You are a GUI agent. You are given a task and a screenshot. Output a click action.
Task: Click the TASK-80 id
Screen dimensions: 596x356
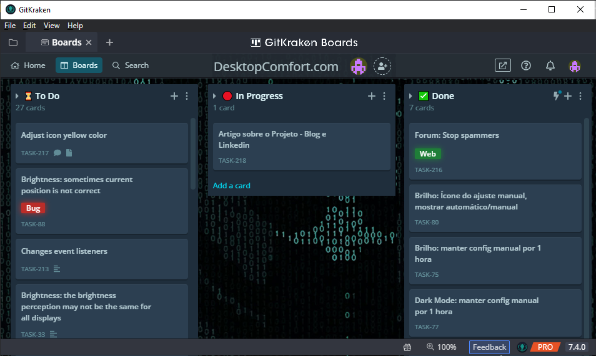pyautogui.click(x=427, y=222)
